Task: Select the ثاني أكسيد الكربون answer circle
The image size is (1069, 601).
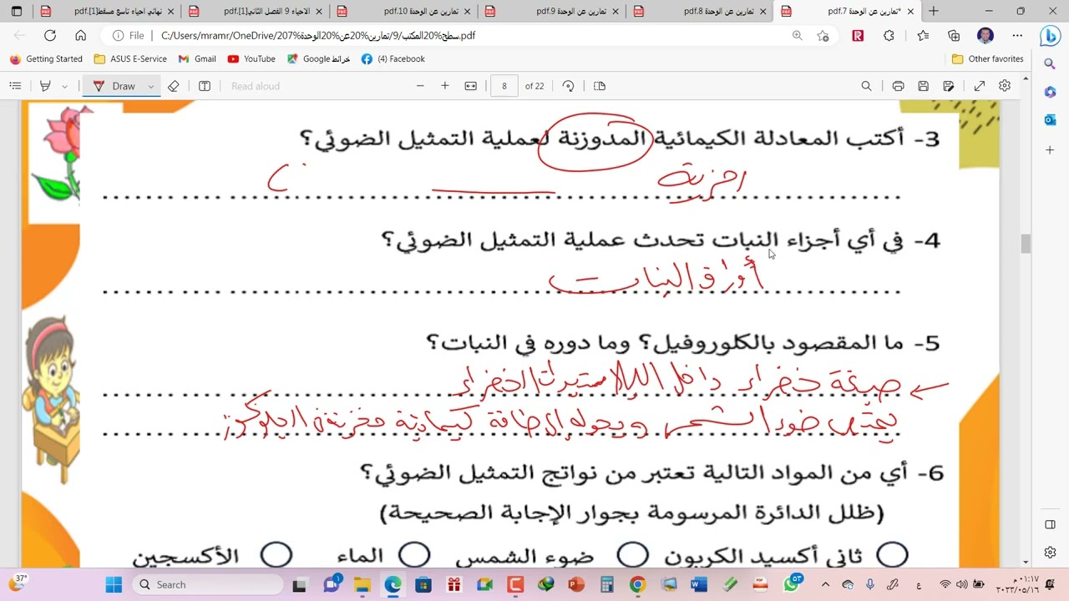Action: pyautogui.click(x=892, y=555)
